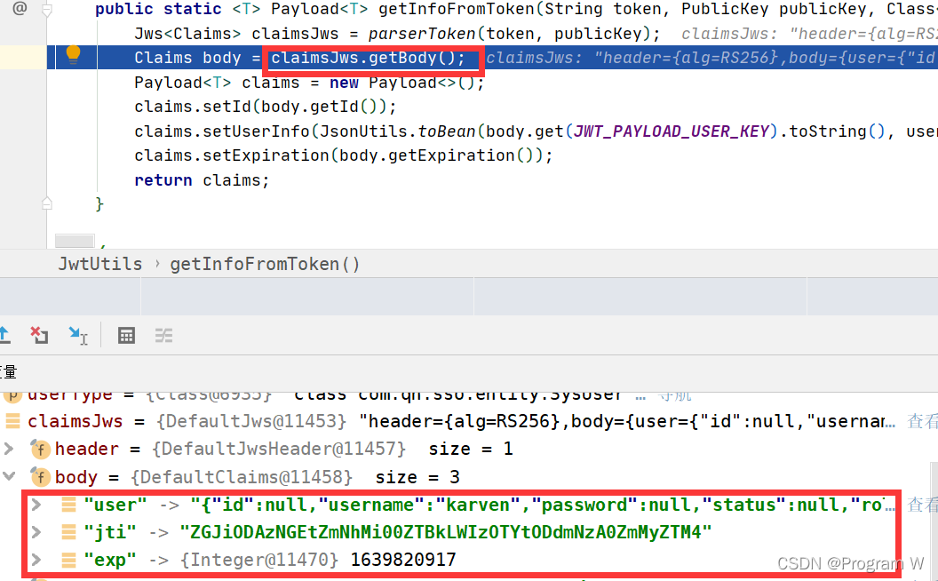Expand the "exp" map entry
Screen dimensions: 938x581
click(36, 560)
